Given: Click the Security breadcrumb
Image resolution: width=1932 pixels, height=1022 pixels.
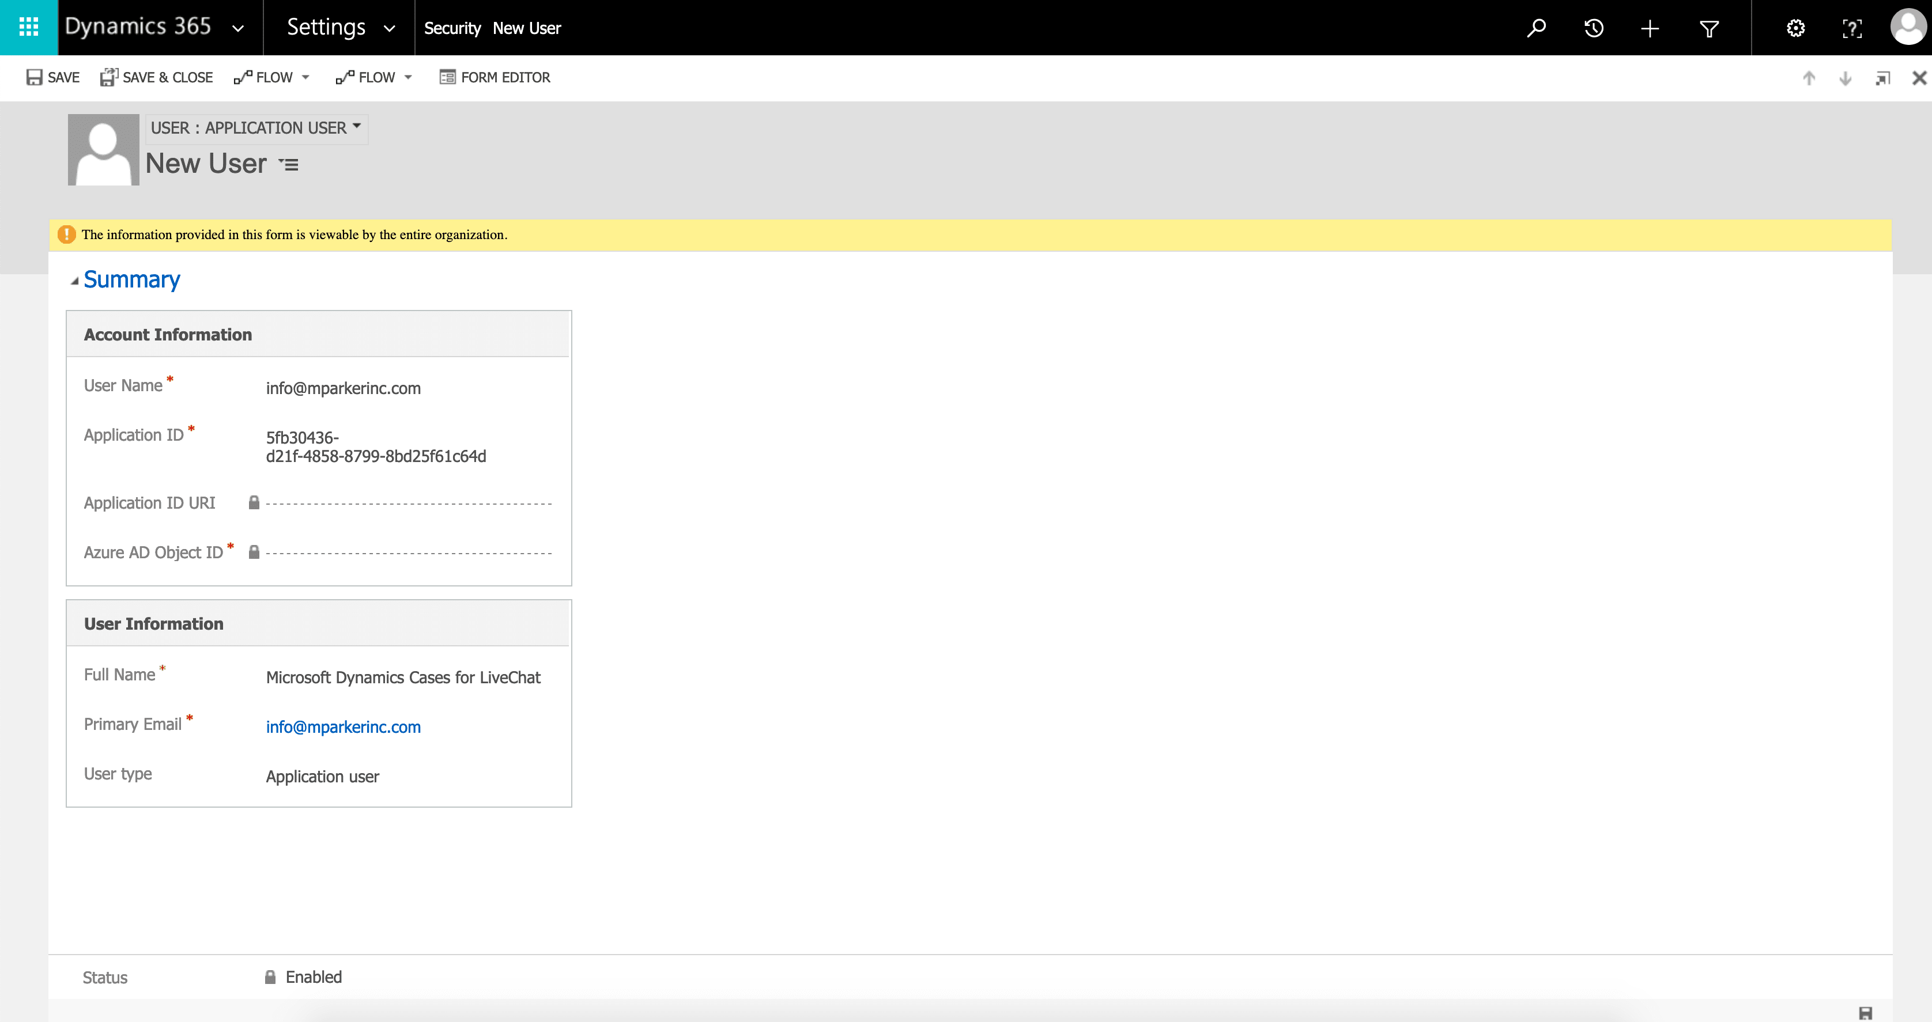Looking at the screenshot, I should click(452, 28).
